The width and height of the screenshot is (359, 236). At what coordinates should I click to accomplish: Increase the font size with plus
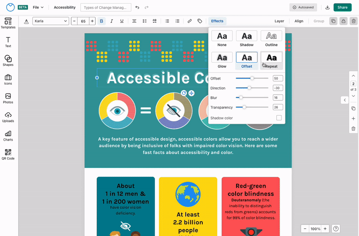[92, 21]
